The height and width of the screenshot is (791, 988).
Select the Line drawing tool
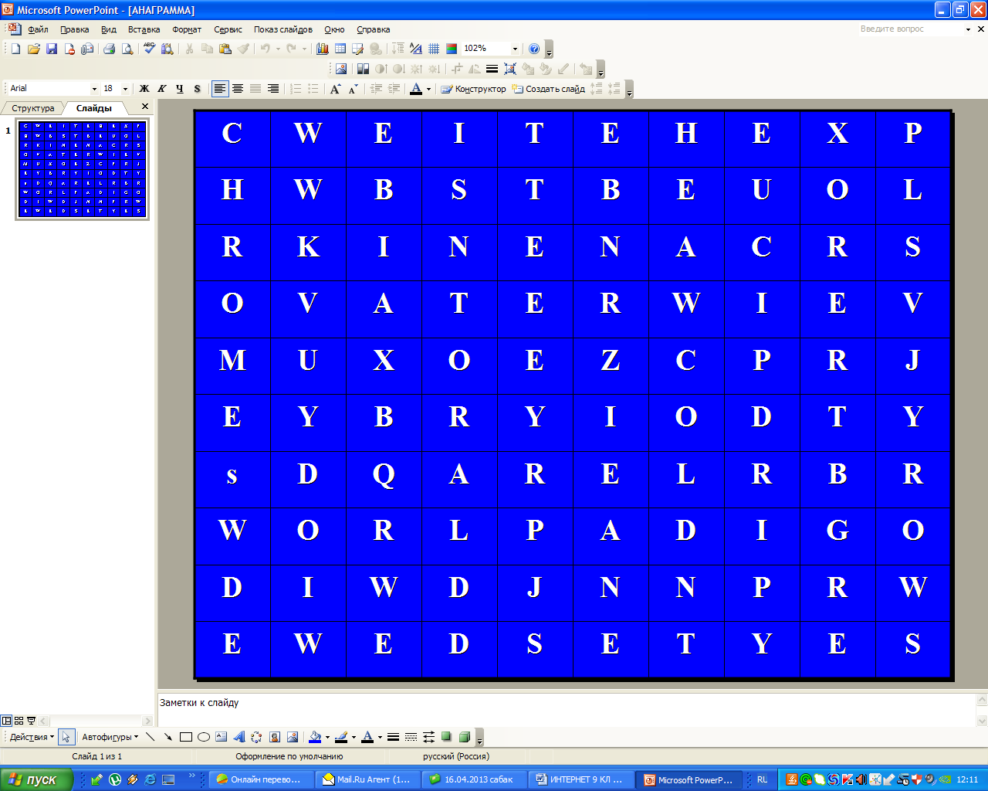151,737
